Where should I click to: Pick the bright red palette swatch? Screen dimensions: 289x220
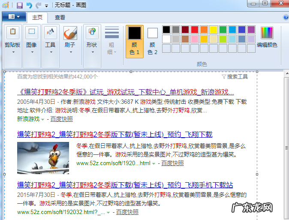click(195, 30)
